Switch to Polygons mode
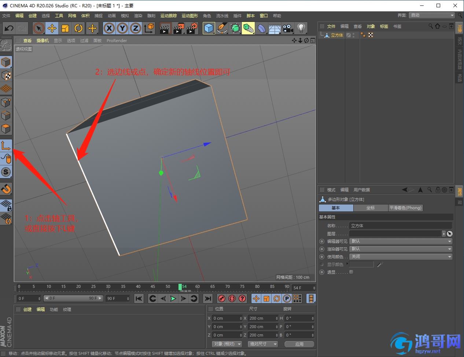 point(6,129)
